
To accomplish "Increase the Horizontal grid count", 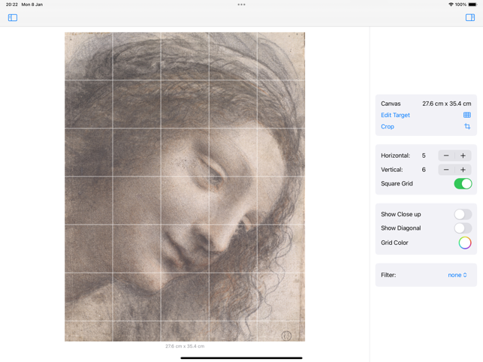I will [x=463, y=155].
